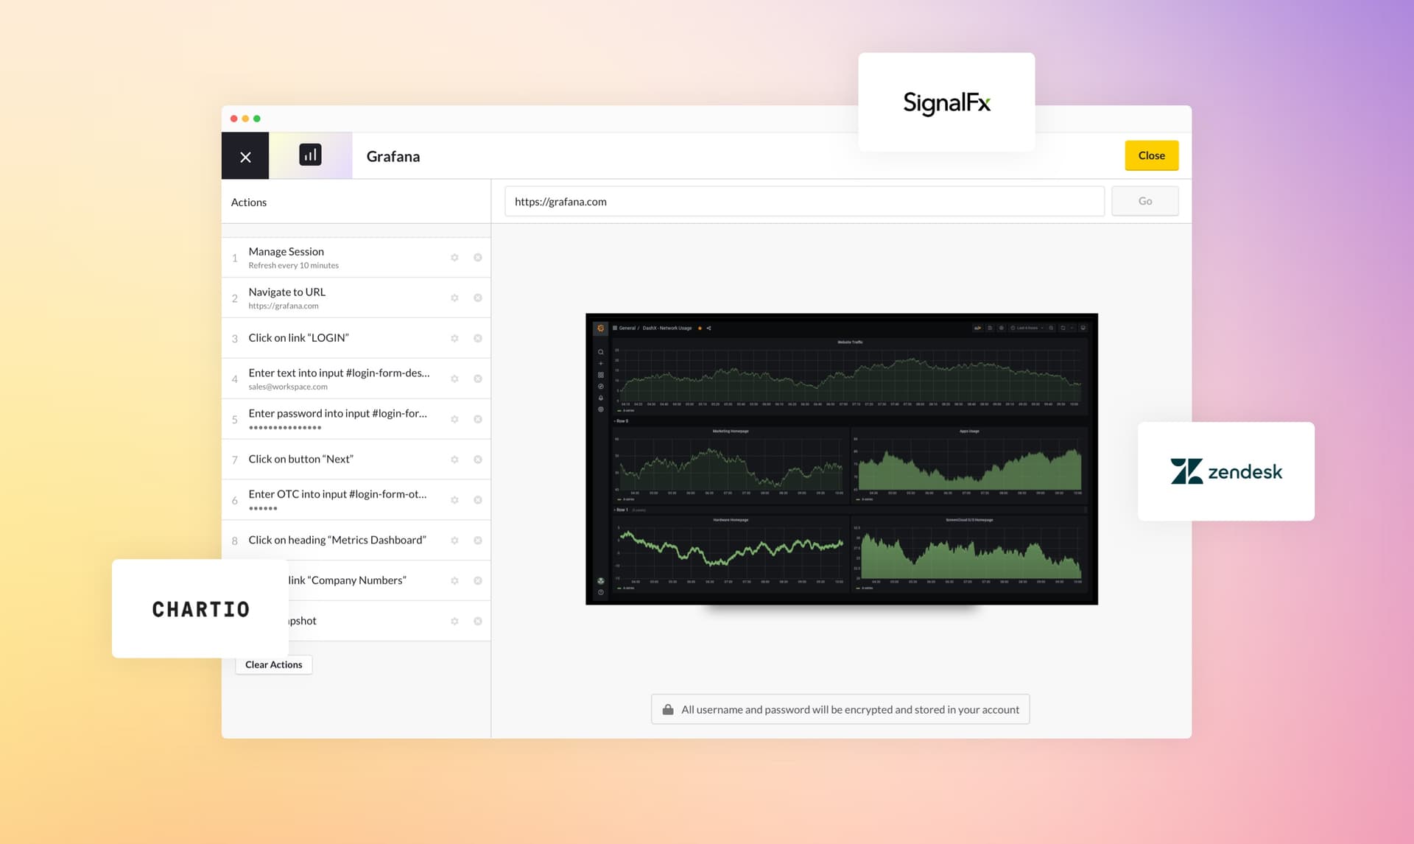Toggle the A-series legend under Hardware Homepage
The width and height of the screenshot is (1414, 844).
624,588
